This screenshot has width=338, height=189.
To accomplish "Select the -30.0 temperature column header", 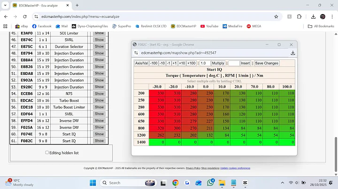I will [157, 87].
